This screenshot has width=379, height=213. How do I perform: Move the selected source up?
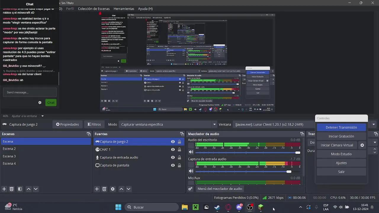pyautogui.click(x=121, y=189)
